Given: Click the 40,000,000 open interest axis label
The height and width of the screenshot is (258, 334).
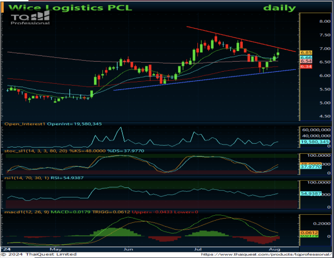Looking at the screenshot, I should point(316,136).
